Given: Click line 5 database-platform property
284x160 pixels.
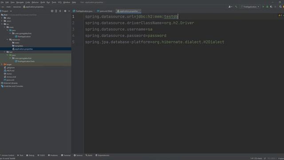Looking at the screenshot, I should click(155, 42).
